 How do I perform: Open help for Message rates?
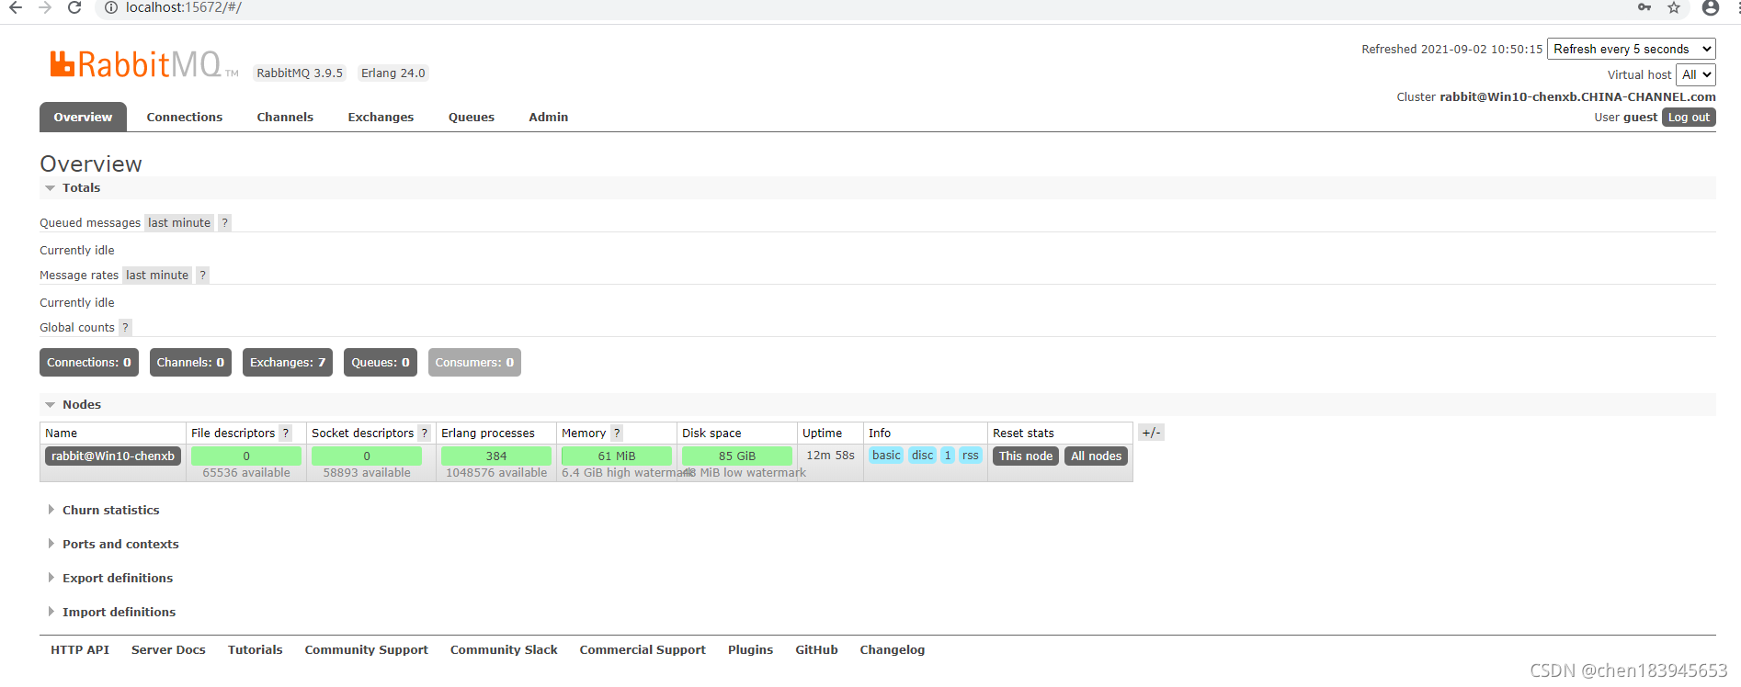[202, 275]
